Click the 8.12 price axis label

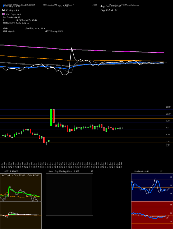point(167,135)
